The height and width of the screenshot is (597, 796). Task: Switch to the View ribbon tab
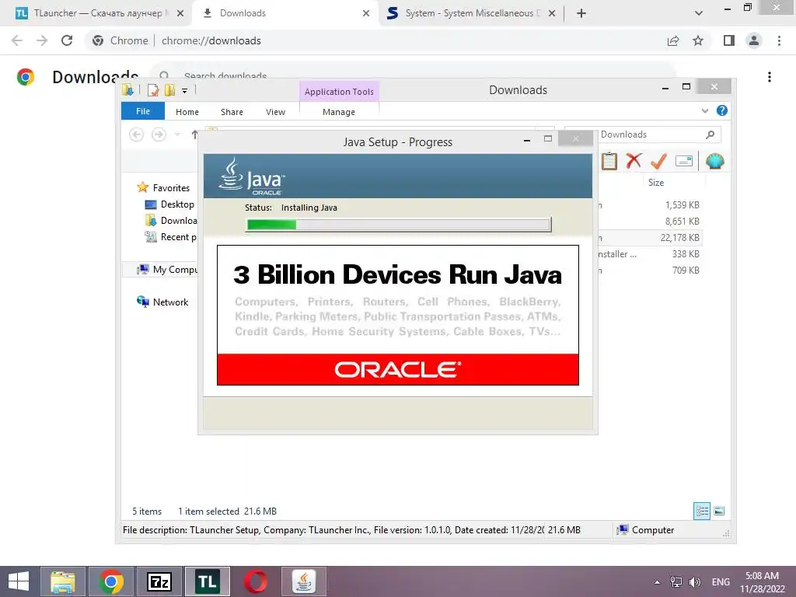coord(275,112)
